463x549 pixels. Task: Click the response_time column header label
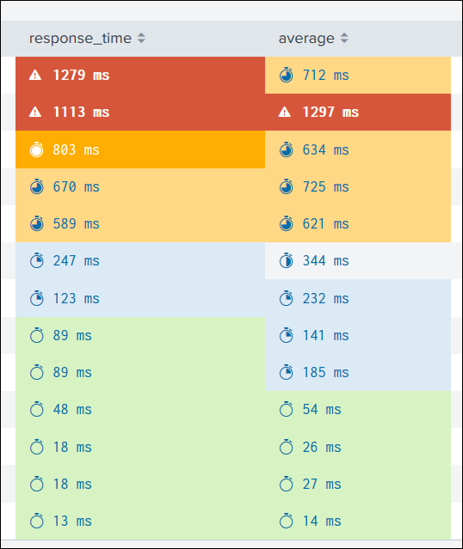tap(80, 38)
